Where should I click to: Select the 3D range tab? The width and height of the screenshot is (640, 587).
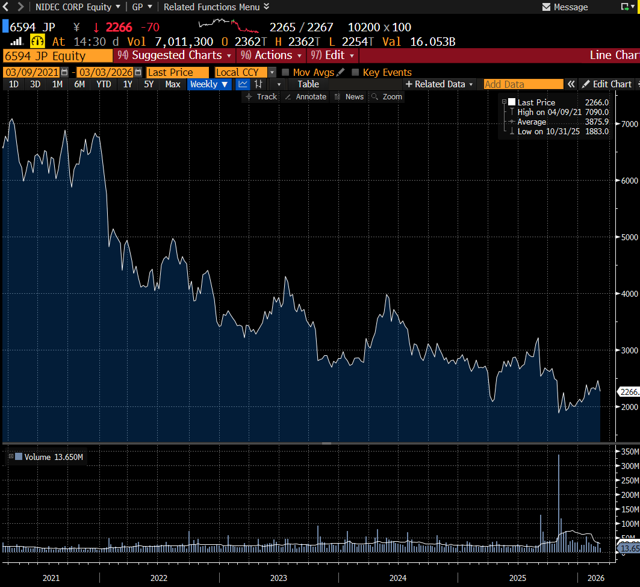click(36, 84)
